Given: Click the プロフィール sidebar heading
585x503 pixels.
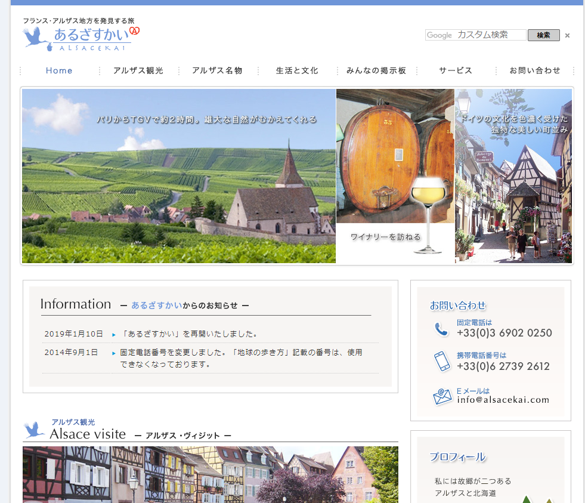Looking at the screenshot, I should point(458,456).
